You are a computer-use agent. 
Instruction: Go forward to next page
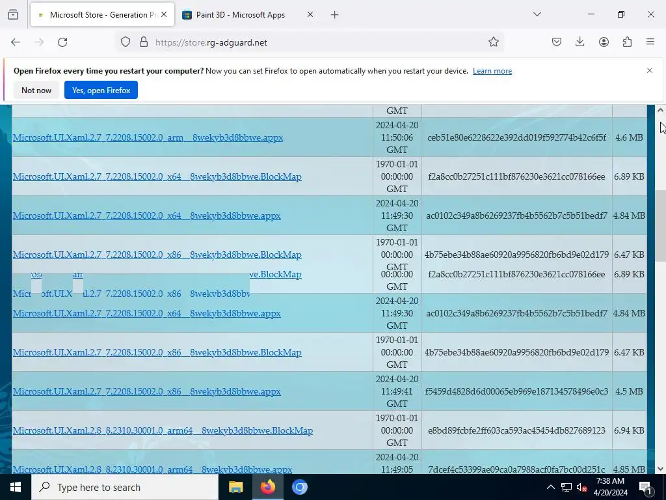(x=39, y=42)
